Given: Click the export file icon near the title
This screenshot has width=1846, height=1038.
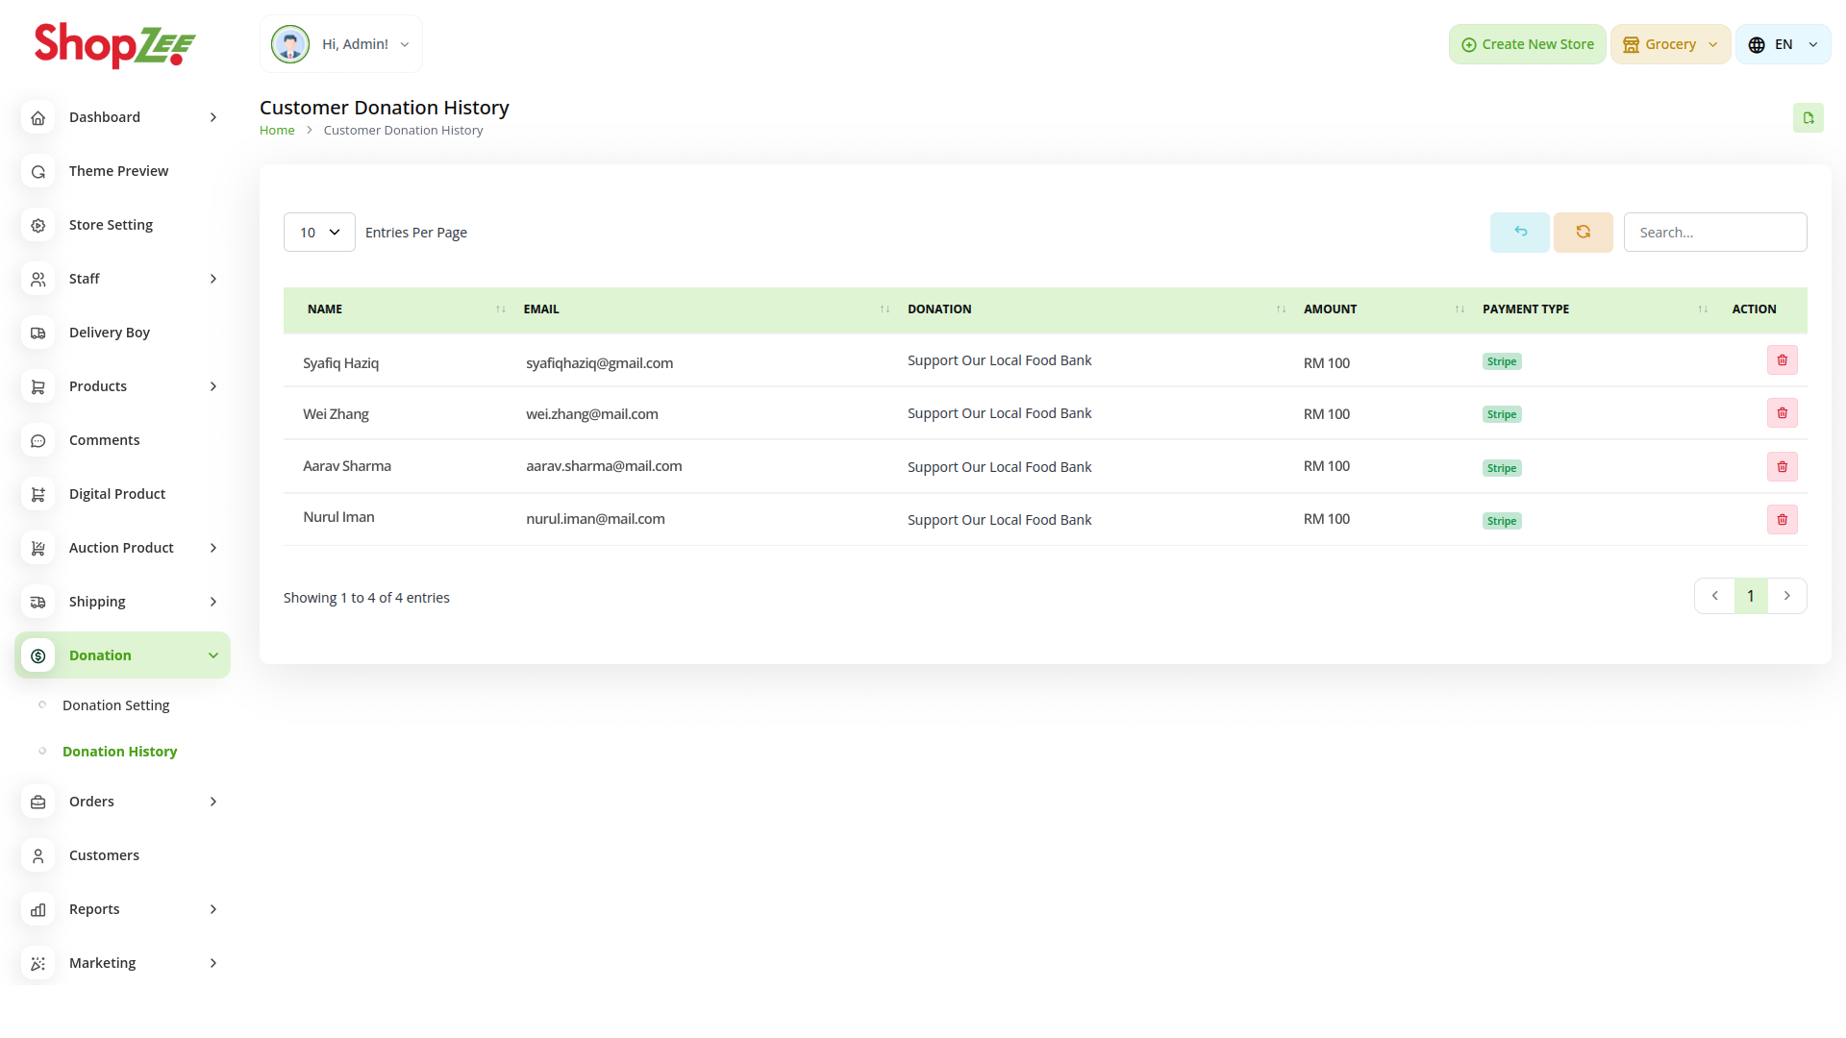Looking at the screenshot, I should [1808, 118].
